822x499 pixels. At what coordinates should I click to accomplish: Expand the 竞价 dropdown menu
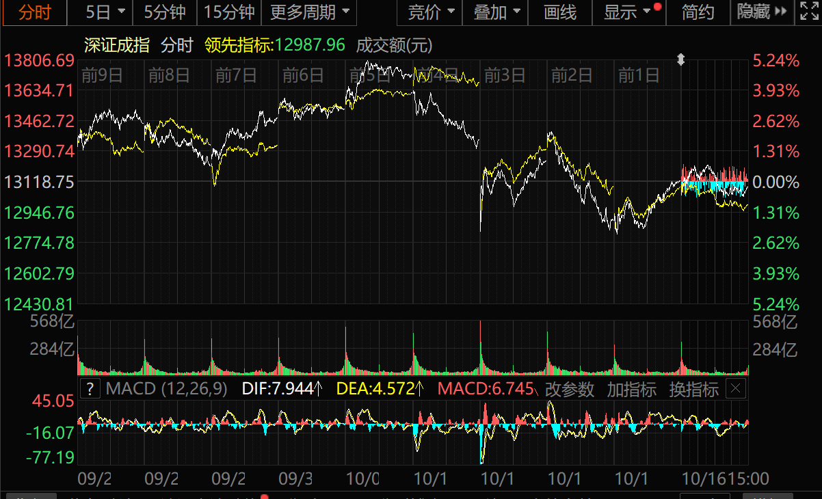coord(431,12)
